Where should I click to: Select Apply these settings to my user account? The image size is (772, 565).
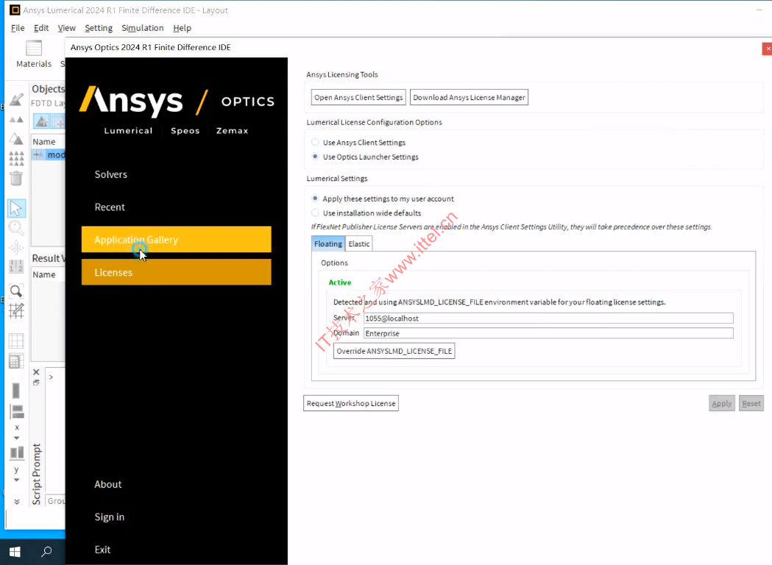click(315, 199)
